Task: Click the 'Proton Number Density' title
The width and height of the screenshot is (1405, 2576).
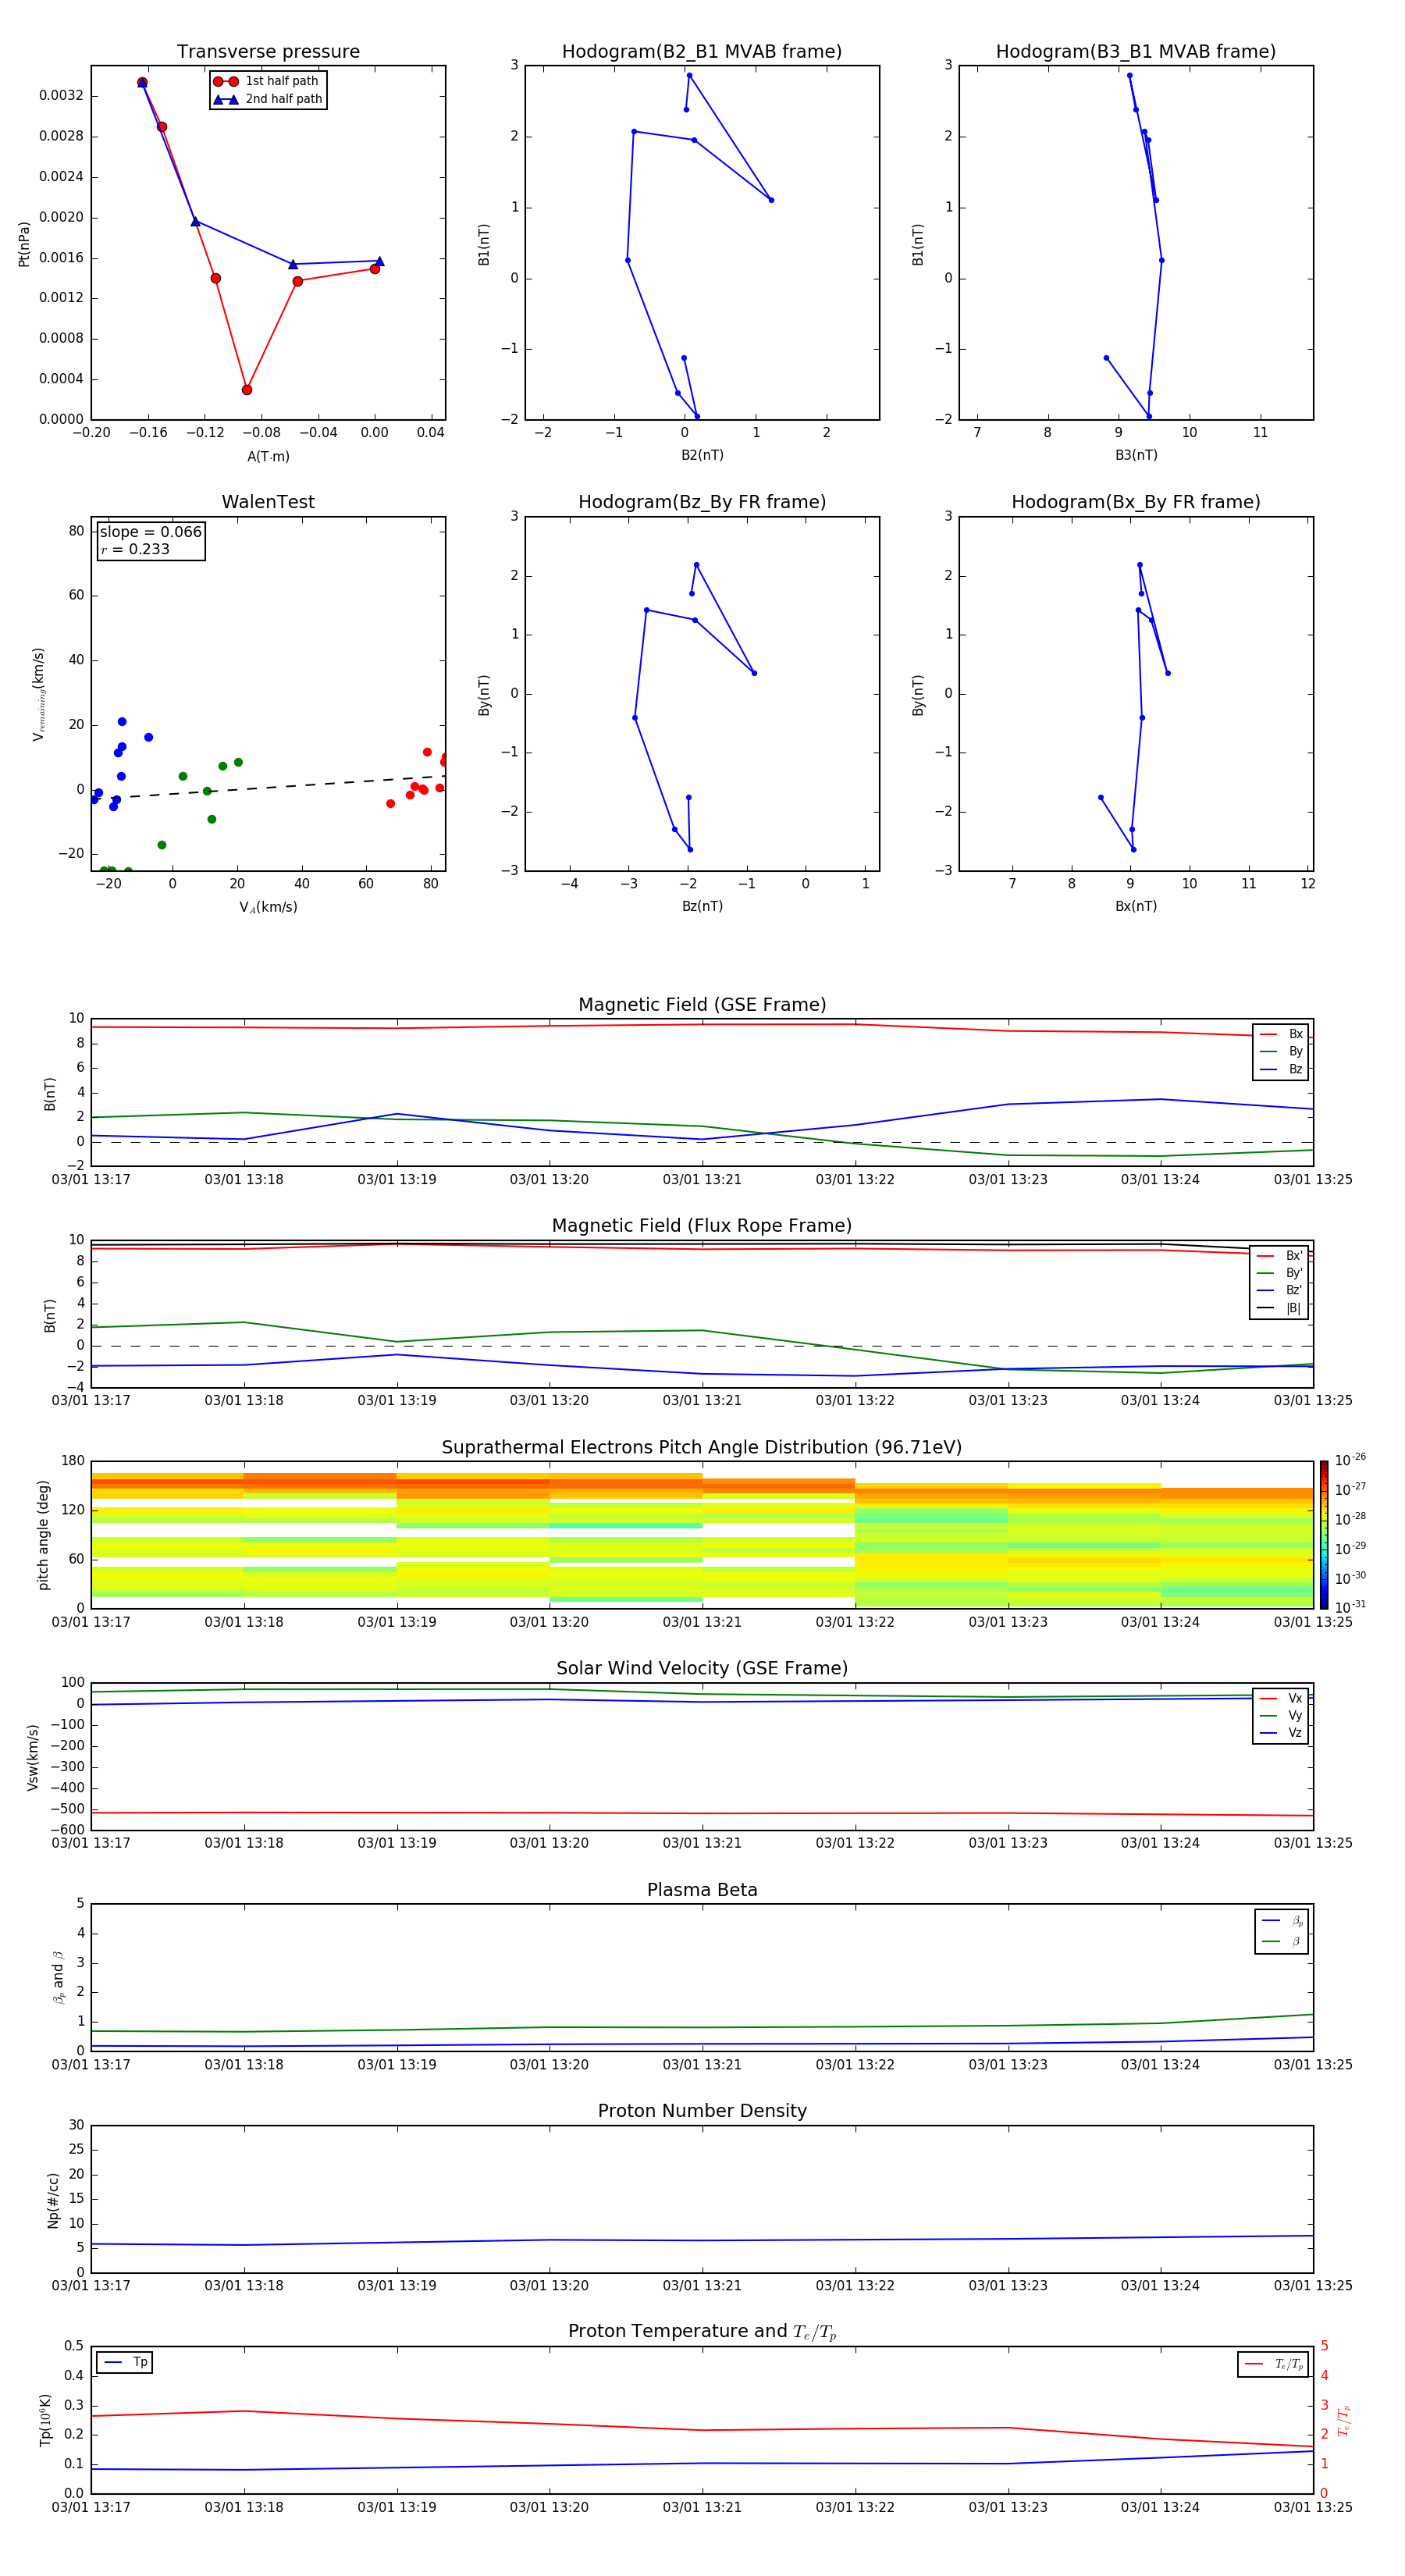Action: (x=702, y=2111)
